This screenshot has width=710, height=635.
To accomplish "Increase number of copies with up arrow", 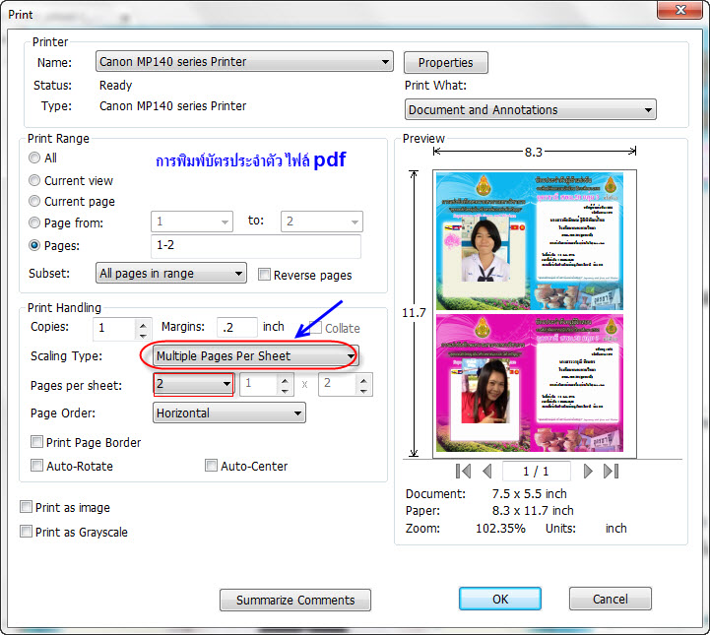I will [144, 323].
